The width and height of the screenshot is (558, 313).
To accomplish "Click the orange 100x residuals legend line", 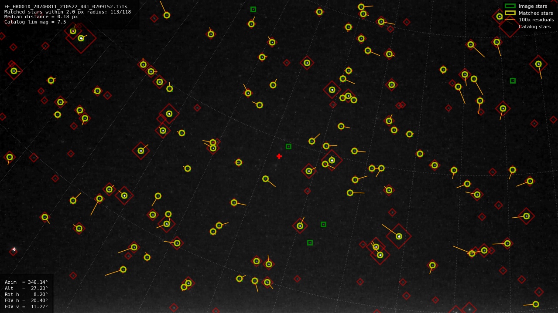I will 510,20.
